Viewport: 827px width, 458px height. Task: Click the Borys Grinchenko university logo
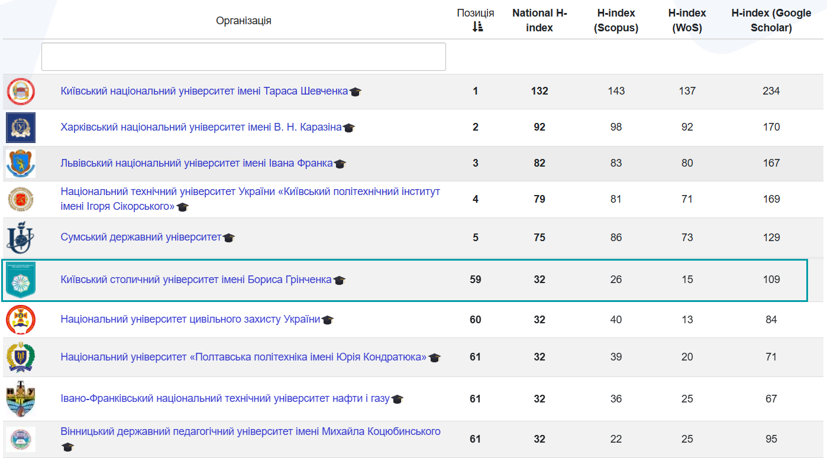21,280
